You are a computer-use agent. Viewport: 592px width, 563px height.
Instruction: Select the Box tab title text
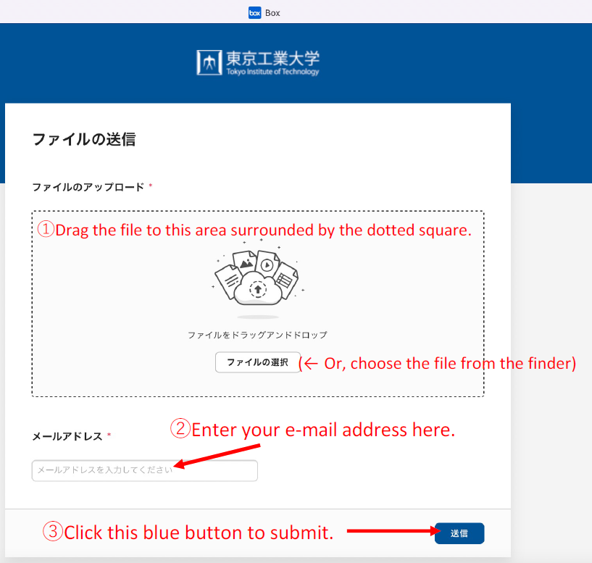pyautogui.click(x=272, y=13)
